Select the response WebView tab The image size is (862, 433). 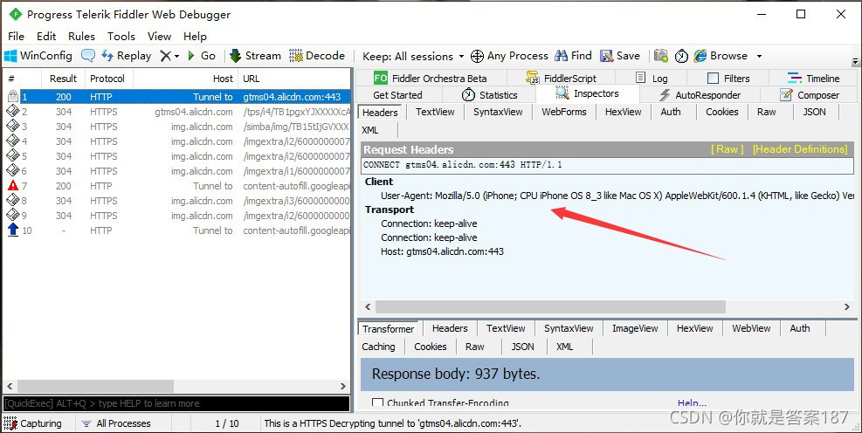pos(751,328)
